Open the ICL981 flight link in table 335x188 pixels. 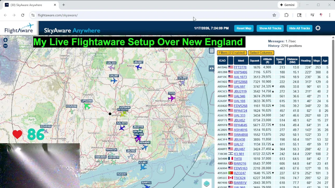239,154
